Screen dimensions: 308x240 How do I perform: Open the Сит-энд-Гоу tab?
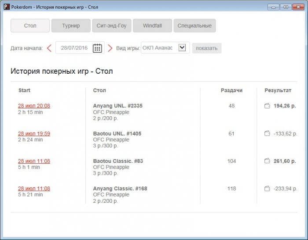[x=111, y=26]
